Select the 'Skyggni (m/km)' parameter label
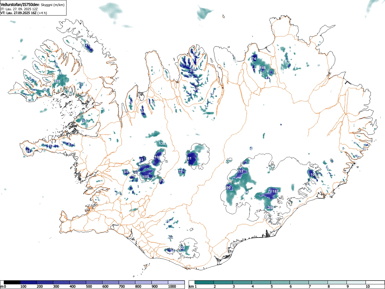This screenshot has width=385, height=289. (53, 5)
